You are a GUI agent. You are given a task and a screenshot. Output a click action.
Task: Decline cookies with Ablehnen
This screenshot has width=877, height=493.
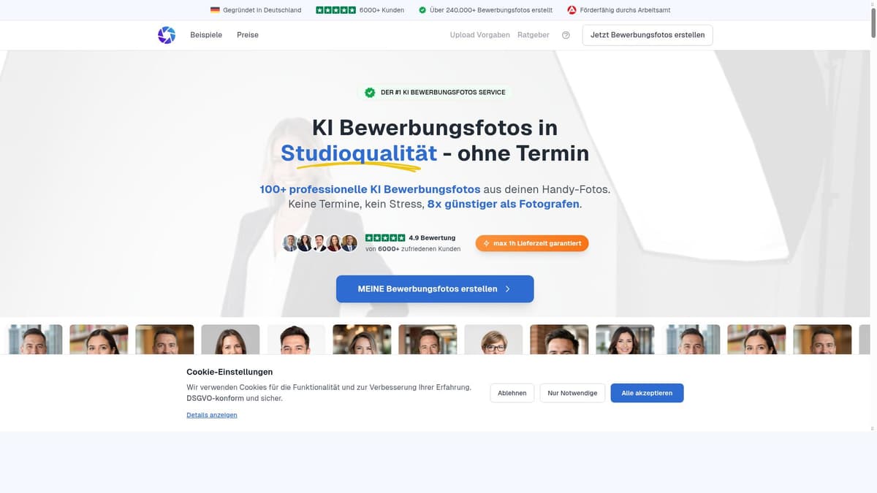(512, 393)
